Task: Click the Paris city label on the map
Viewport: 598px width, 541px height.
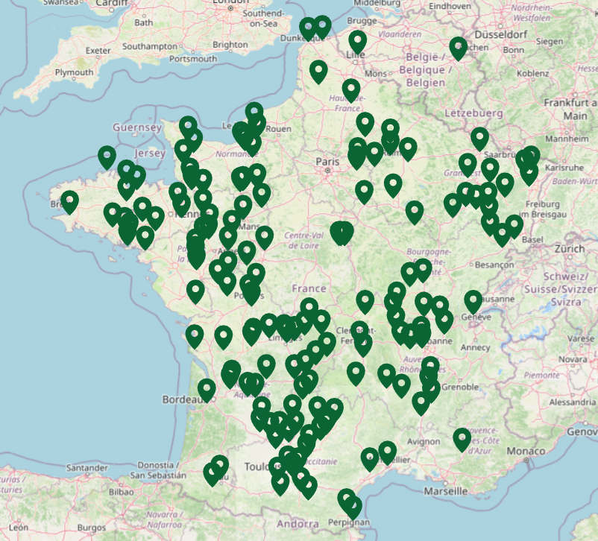Action: click(x=327, y=161)
